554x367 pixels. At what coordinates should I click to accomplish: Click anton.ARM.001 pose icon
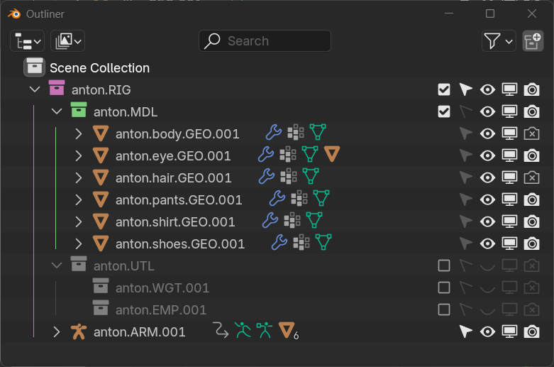click(243, 330)
